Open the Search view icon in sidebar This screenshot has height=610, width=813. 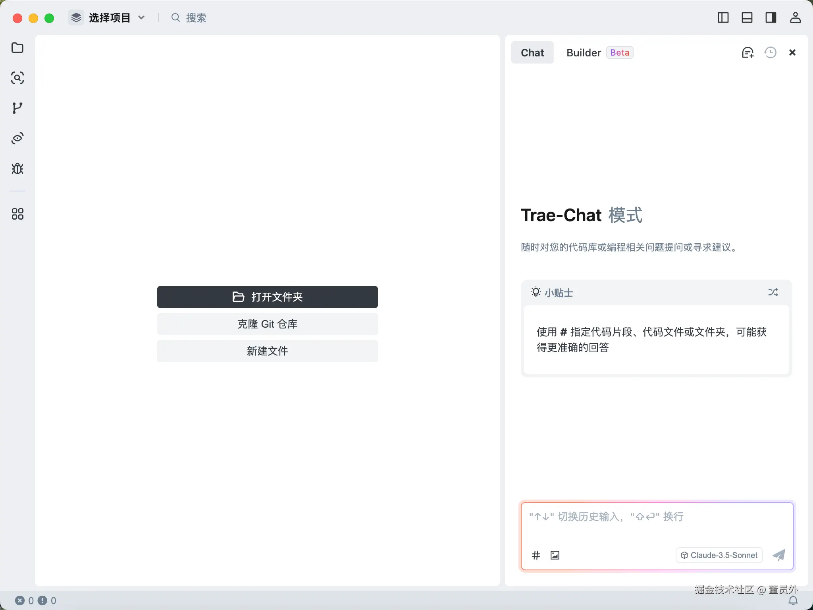17,78
